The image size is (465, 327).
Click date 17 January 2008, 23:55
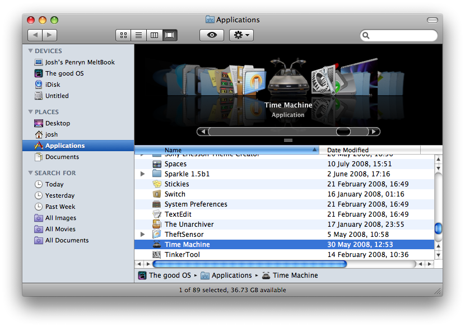coord(366,225)
